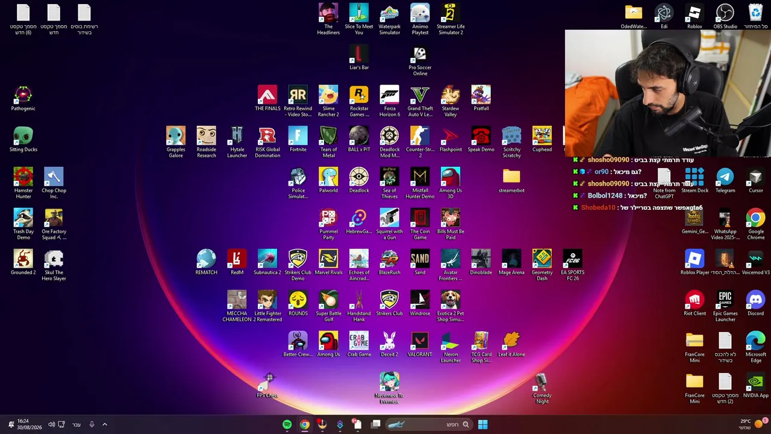Select the Comedy Night icon
Image resolution: width=771 pixels, height=434 pixels.
(x=542, y=388)
